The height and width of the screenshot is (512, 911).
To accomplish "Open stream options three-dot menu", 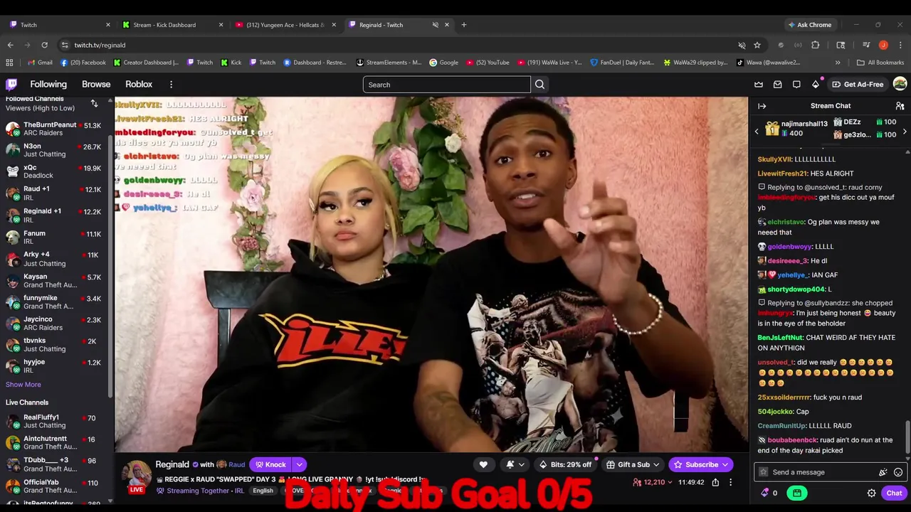I will [x=732, y=482].
